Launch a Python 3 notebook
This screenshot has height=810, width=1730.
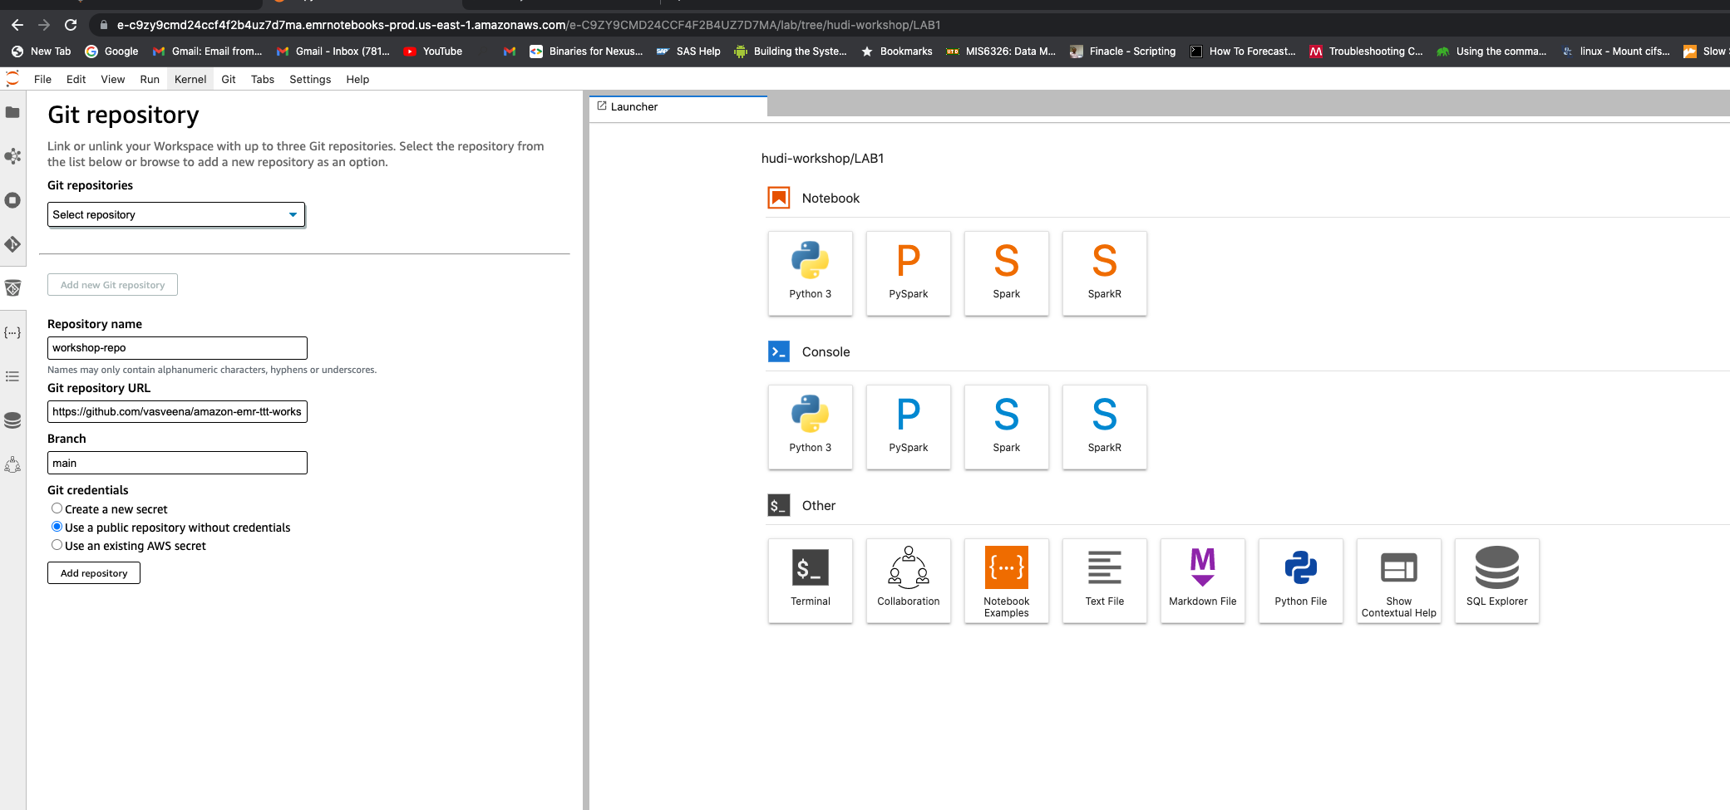[x=810, y=273]
